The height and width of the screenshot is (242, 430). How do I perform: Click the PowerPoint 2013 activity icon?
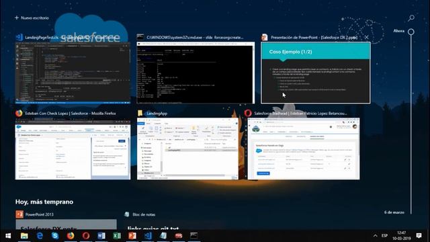click(19, 214)
